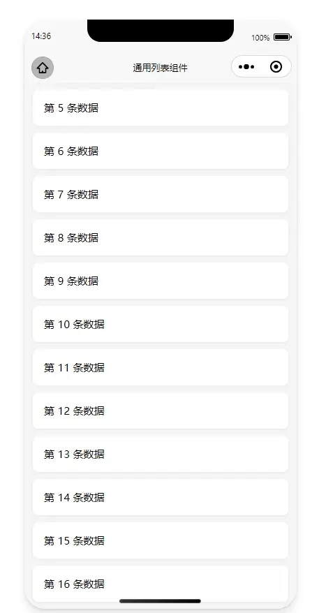The height and width of the screenshot is (613, 326).
Task: Tap the card 第 16 条数据
Action: pyautogui.click(x=161, y=584)
